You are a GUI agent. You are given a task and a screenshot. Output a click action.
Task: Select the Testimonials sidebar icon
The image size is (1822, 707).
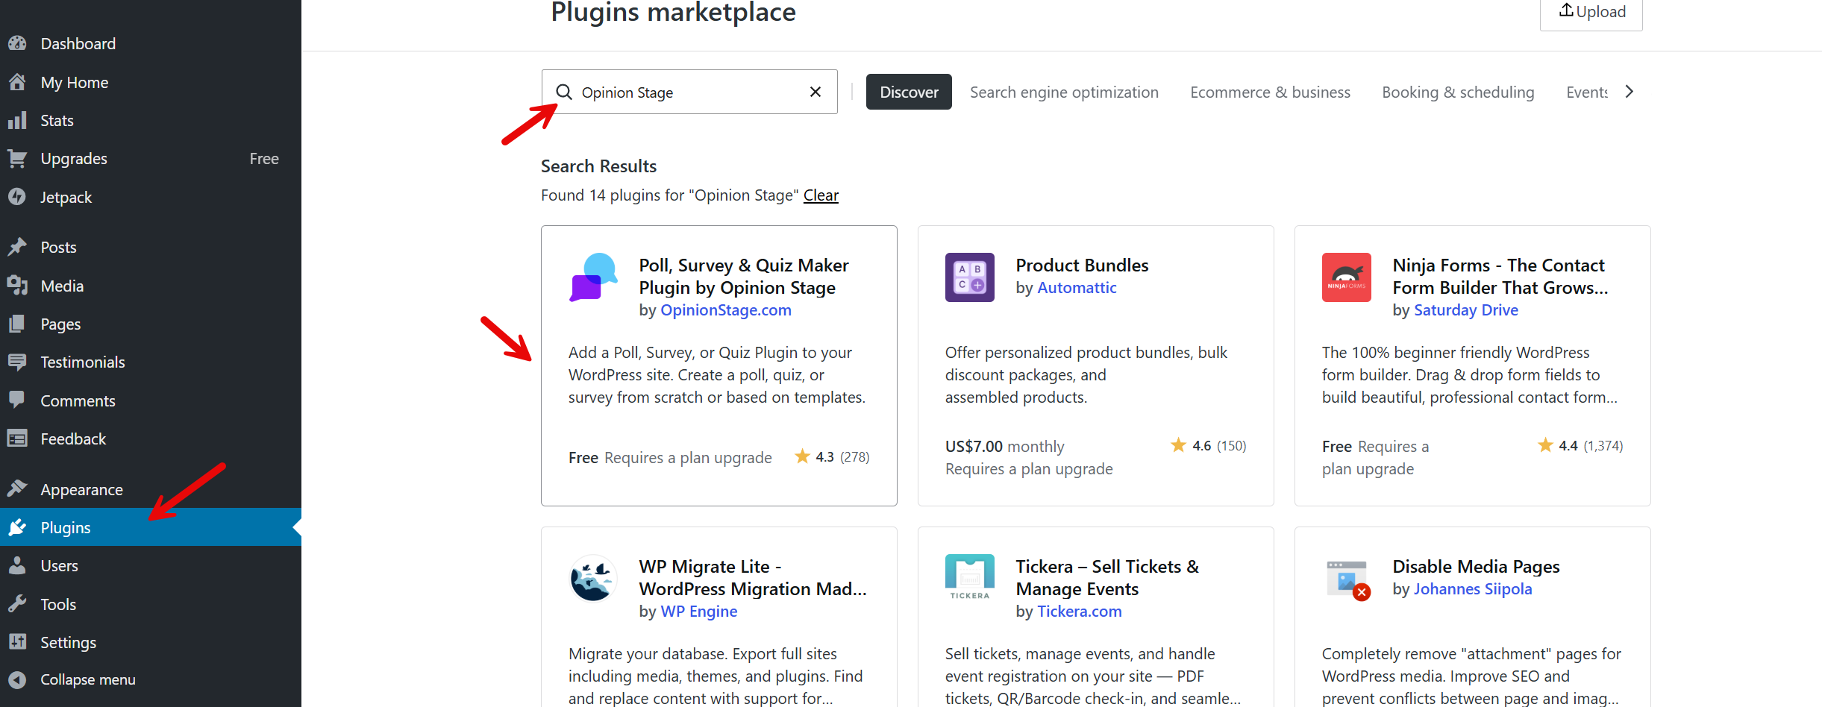18,362
